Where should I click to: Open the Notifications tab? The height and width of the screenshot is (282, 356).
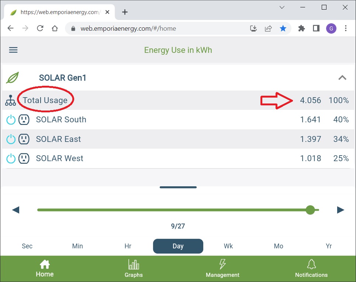click(311, 269)
